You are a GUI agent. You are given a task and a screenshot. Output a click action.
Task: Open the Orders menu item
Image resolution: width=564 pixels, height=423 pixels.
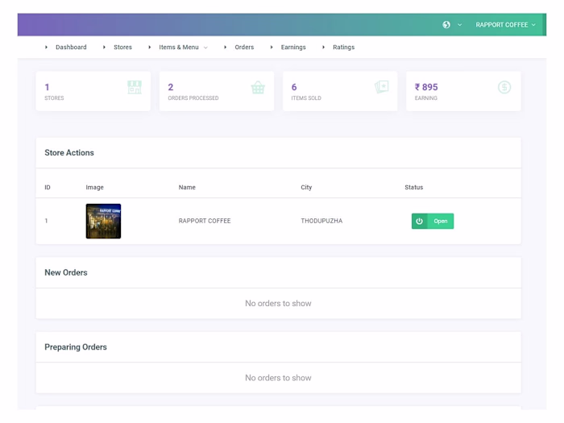tap(244, 47)
